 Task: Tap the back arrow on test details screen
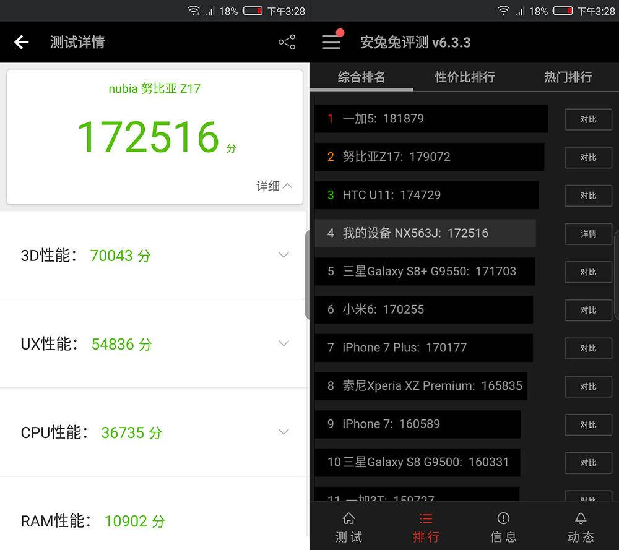pyautogui.click(x=22, y=42)
